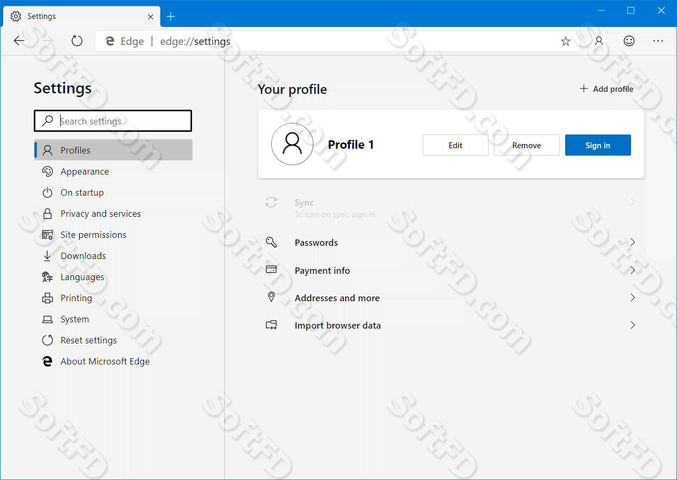Close the Settings tab

point(150,16)
